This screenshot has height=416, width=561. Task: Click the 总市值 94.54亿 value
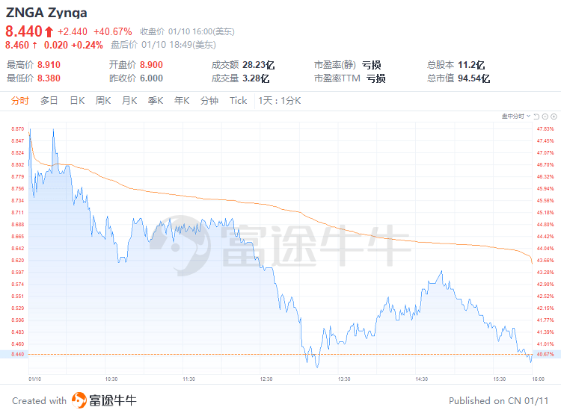tap(473, 78)
